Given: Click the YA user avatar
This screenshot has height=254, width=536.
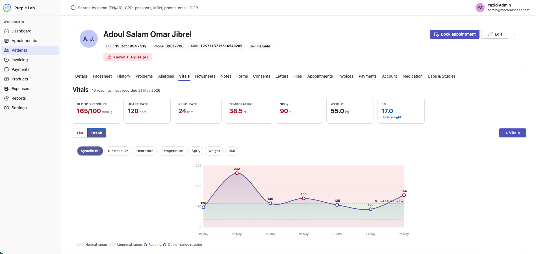Looking at the screenshot, I should point(480,8).
